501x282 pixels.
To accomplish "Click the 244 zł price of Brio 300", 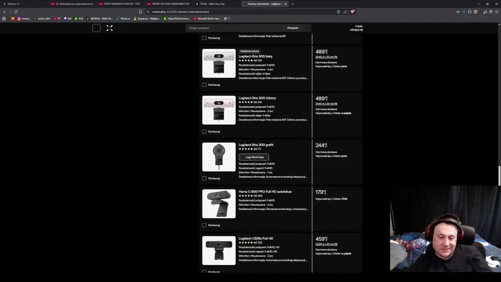I will pos(321,145).
